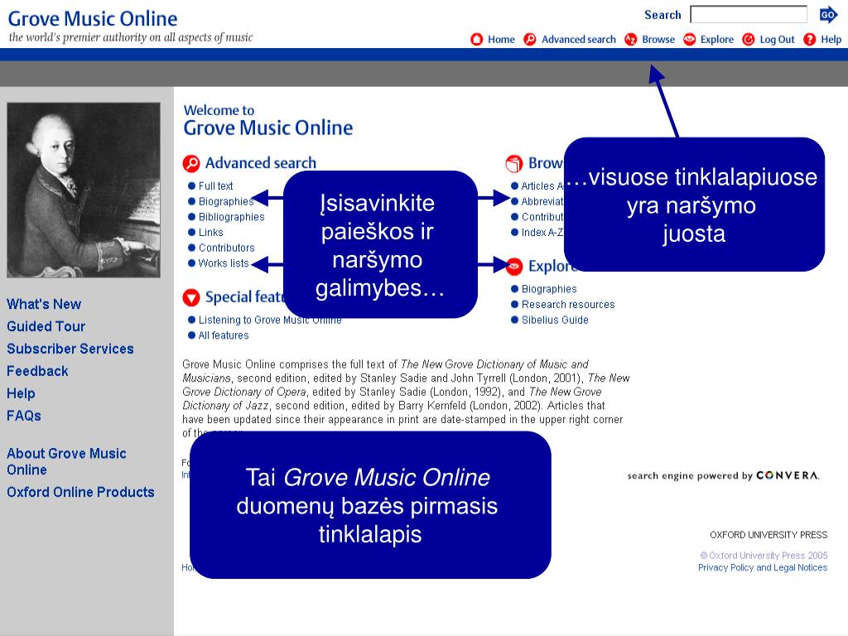Click the red magnifier icon beside Advanced search heading
848x636 pixels.
click(191, 163)
